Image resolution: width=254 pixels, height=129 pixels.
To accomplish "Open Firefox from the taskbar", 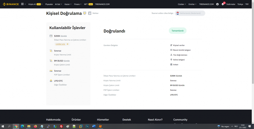I will [x=35, y=126].
